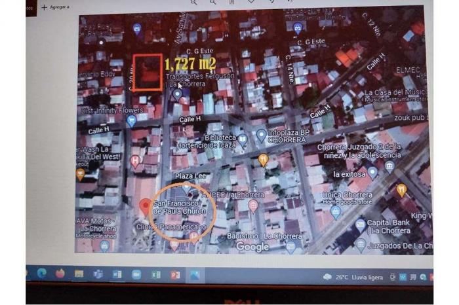Click the red-outlined 1,727 m2 lot
The image size is (459, 305).
coord(148,72)
